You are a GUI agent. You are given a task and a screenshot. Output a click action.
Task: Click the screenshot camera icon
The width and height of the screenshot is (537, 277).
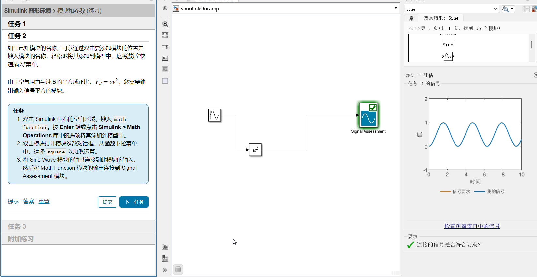pos(165,247)
